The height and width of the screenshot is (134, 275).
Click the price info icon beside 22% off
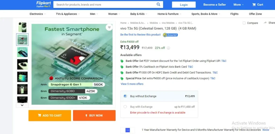click(168, 48)
